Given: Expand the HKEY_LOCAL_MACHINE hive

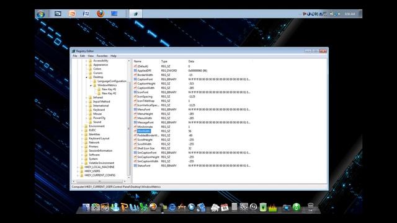Looking at the screenshot, I should 78,167.
